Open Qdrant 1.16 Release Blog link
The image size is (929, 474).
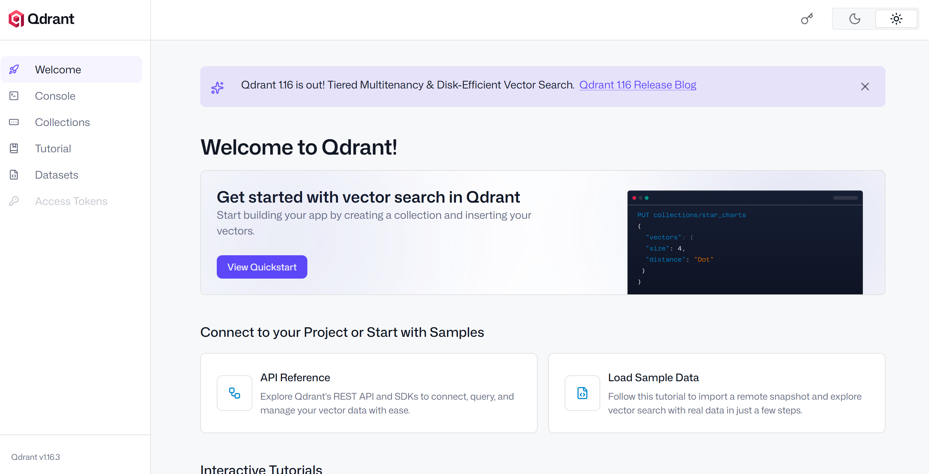click(x=637, y=85)
